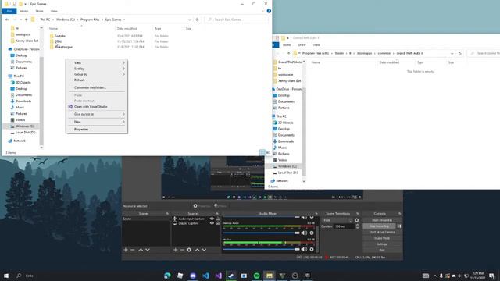This screenshot has height=281, width=500.
Task: Move source up in Sources panel
Action: 198,250
